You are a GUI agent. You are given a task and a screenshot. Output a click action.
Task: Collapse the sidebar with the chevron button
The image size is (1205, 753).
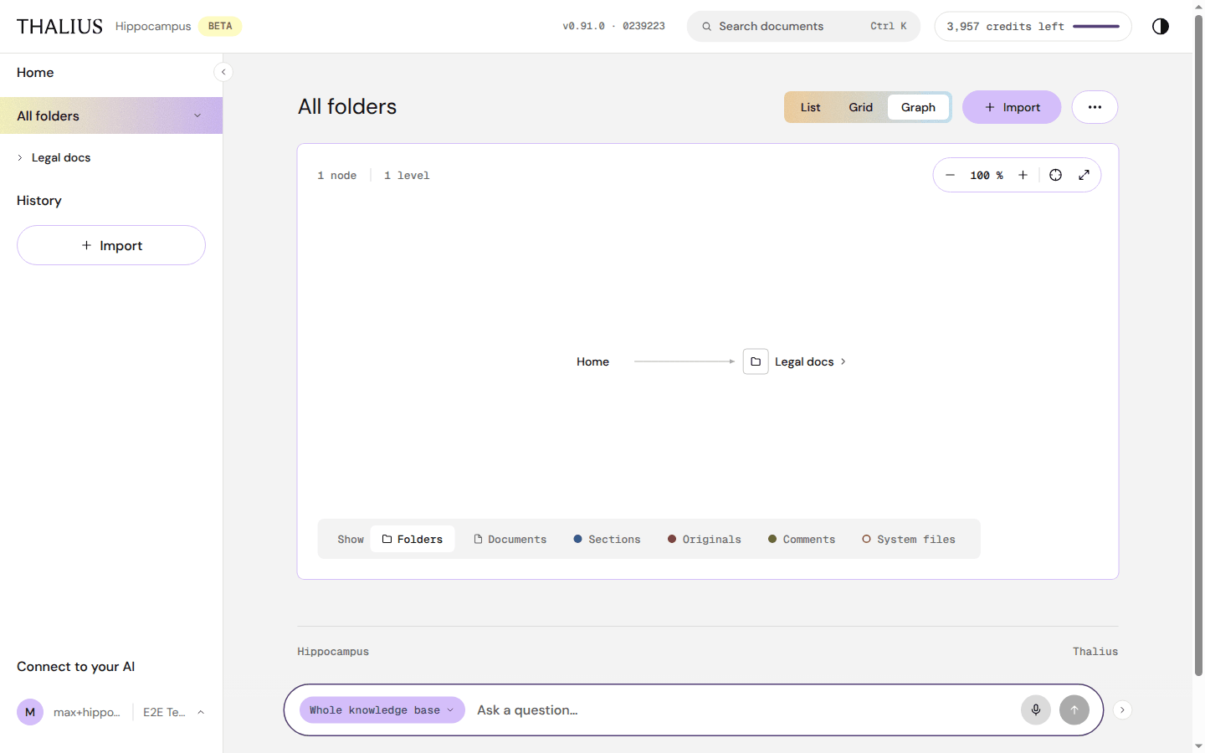pos(223,72)
